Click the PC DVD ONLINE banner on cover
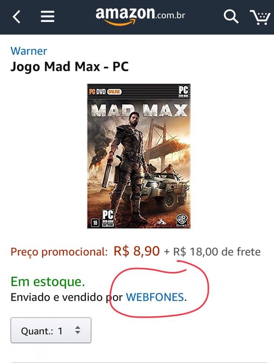 pos(105,92)
